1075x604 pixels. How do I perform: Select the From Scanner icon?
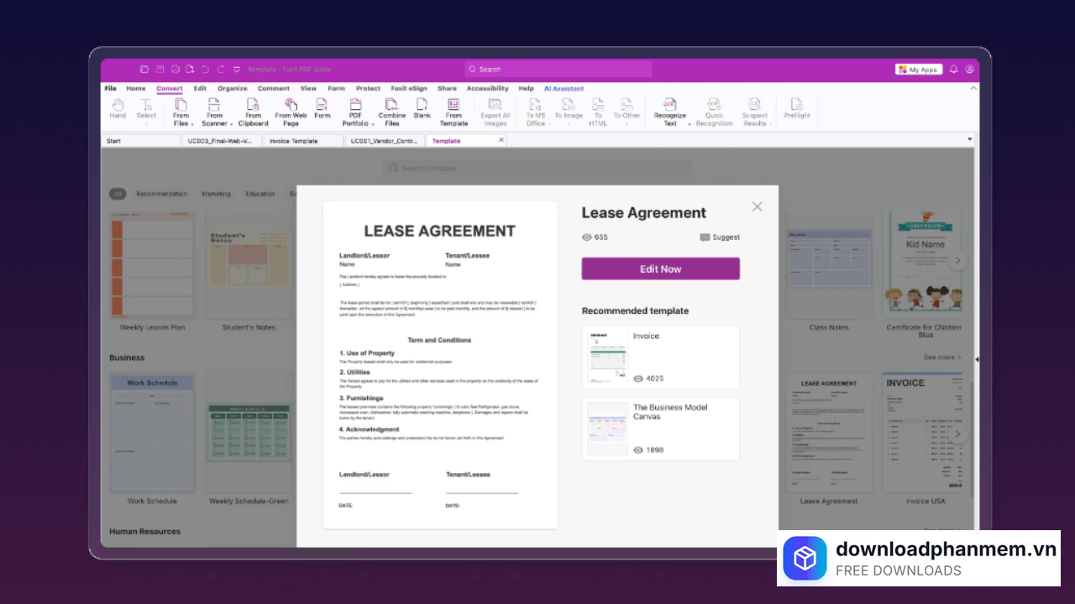coord(214,105)
